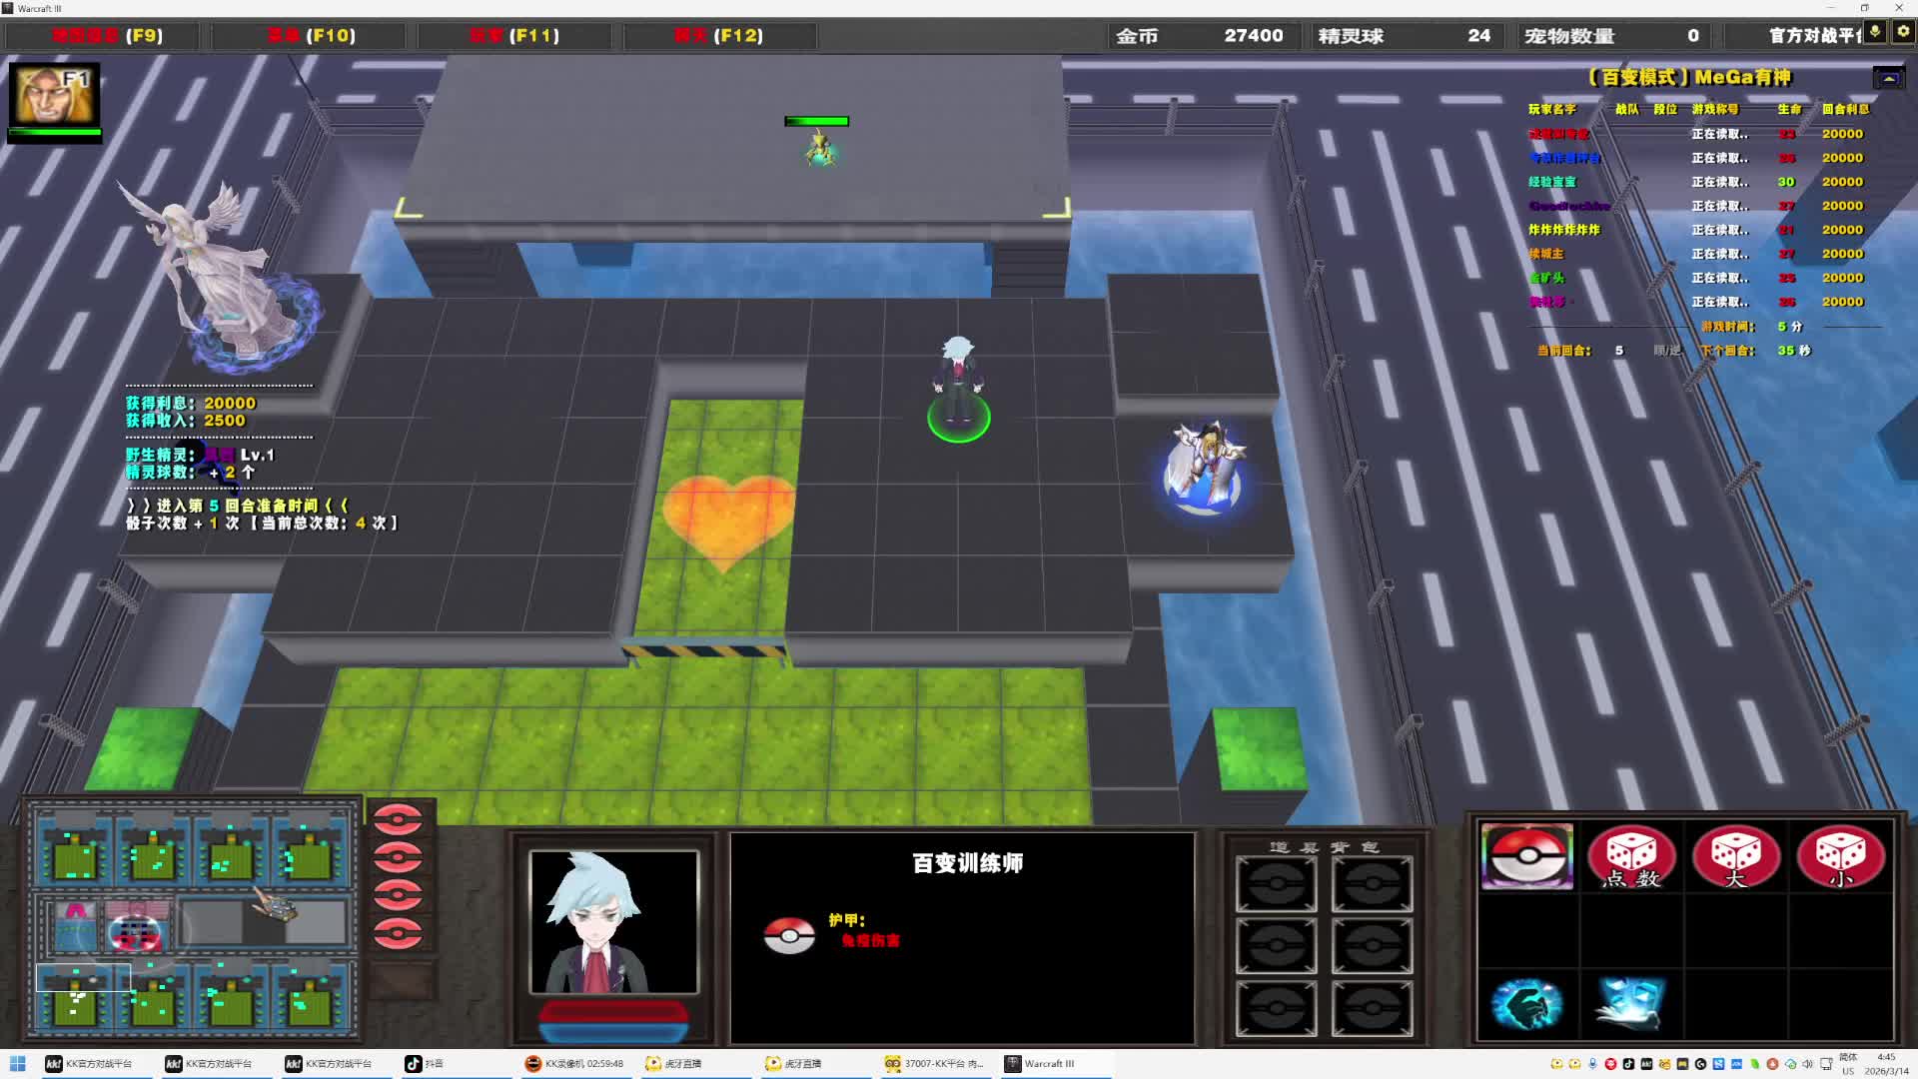This screenshot has width=1918, height=1079.
Task: Click the bottom red pokeball minimap button
Action: click(398, 934)
